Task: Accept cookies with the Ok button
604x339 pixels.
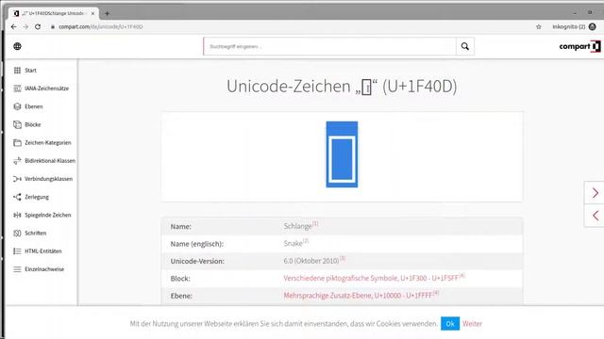Action: click(x=450, y=324)
